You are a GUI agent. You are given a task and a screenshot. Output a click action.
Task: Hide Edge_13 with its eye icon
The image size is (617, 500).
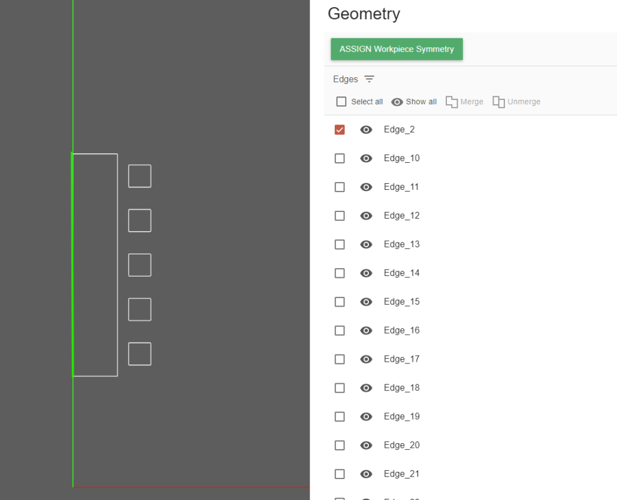366,244
